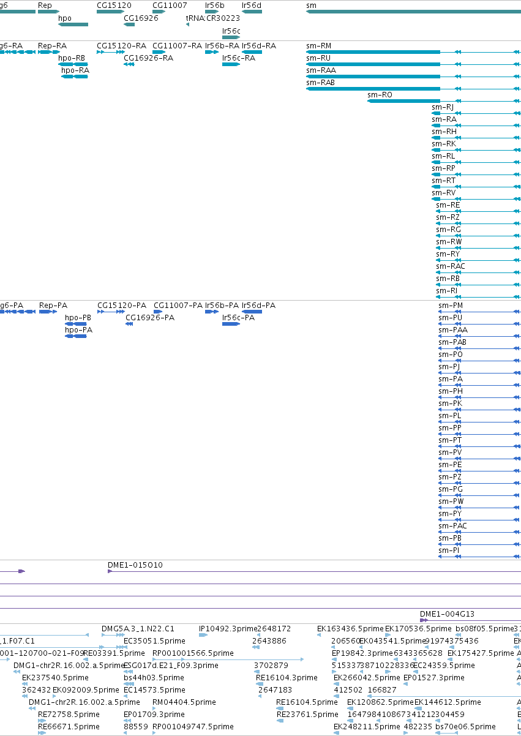Open protein 'CG16926-PA'
The image size is (521, 736).
click(x=150, y=318)
